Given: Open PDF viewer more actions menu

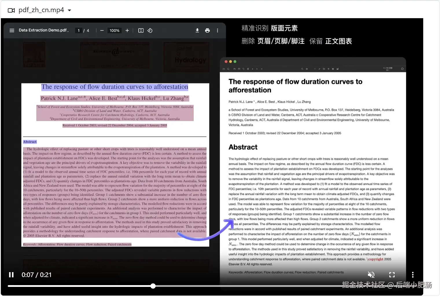Looking at the screenshot, I should click(218, 30).
